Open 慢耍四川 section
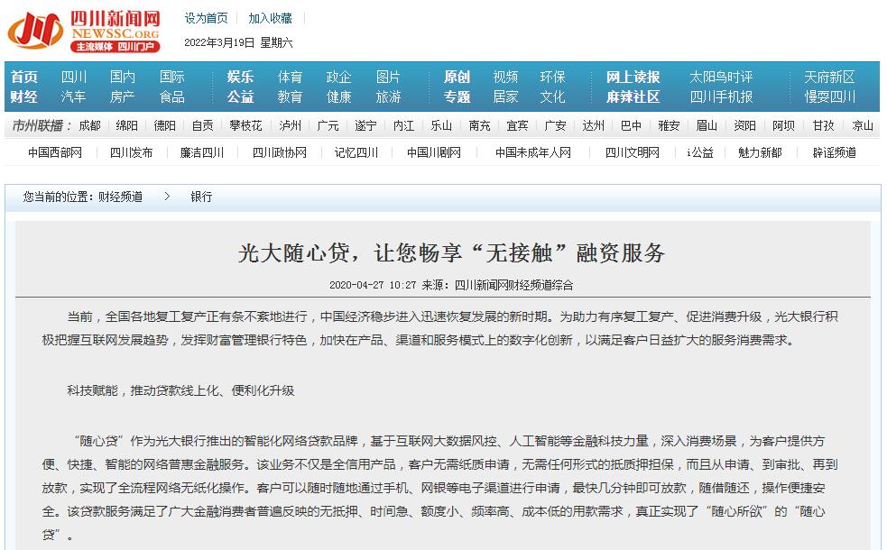The width and height of the screenshot is (887, 550). [830, 97]
